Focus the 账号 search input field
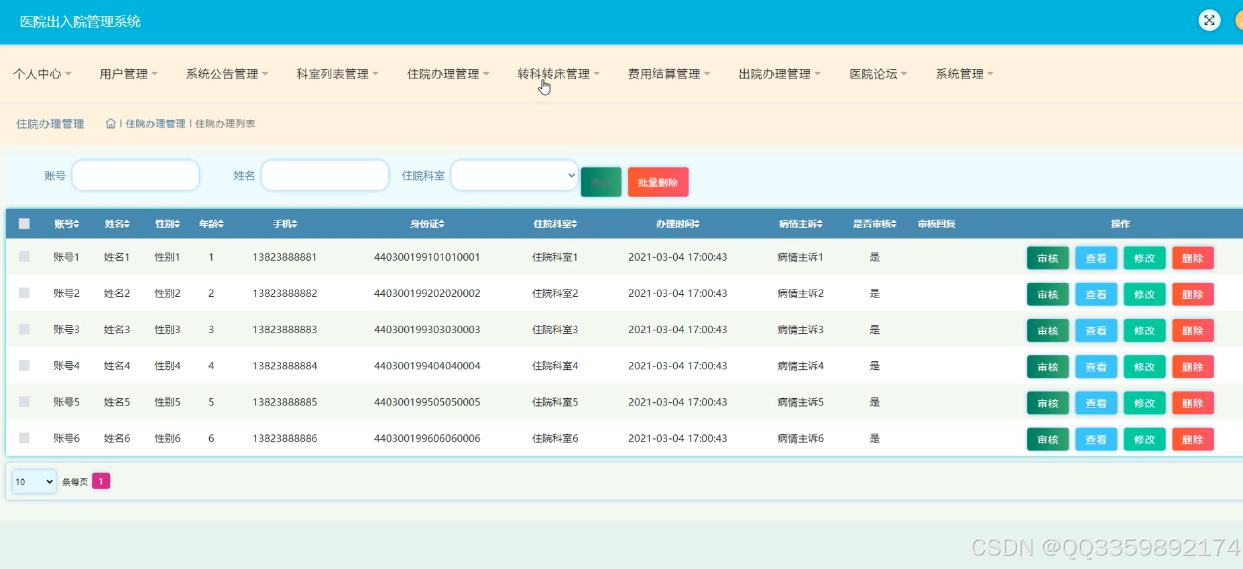This screenshot has width=1243, height=569. [x=135, y=175]
